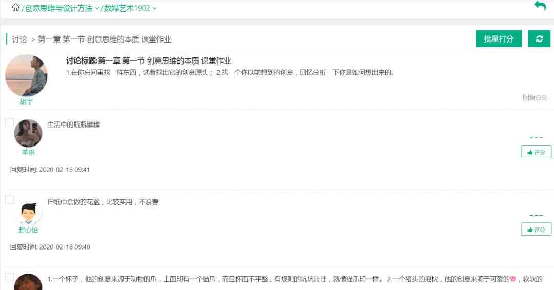Viewport: 554px width, 290px height.
Task: Click the 季琳 username link
Action: 28,152
